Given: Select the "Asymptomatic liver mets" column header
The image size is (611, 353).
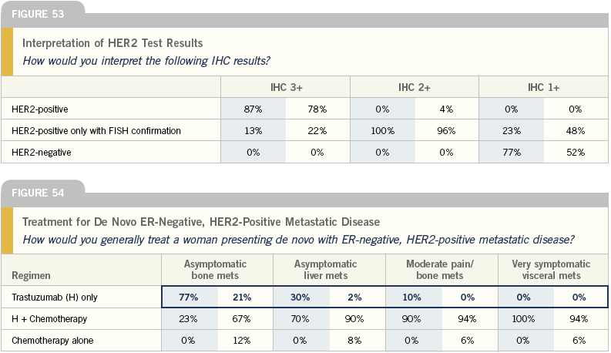Looking at the screenshot, I should click(329, 269).
